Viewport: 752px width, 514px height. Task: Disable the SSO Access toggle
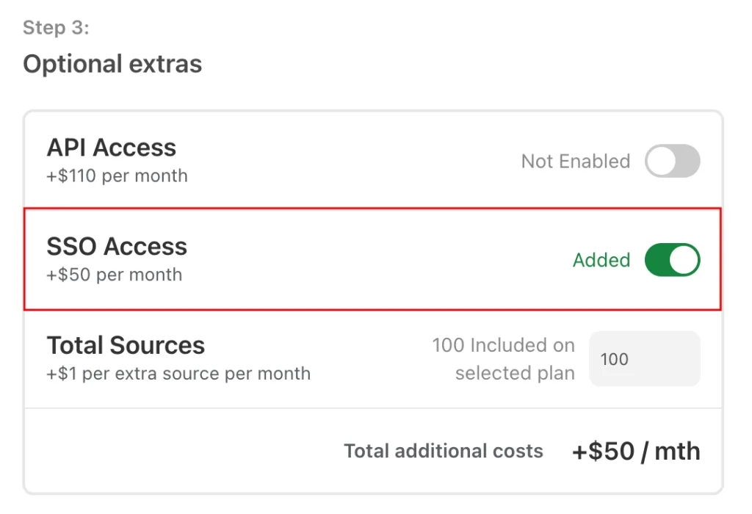coord(672,260)
